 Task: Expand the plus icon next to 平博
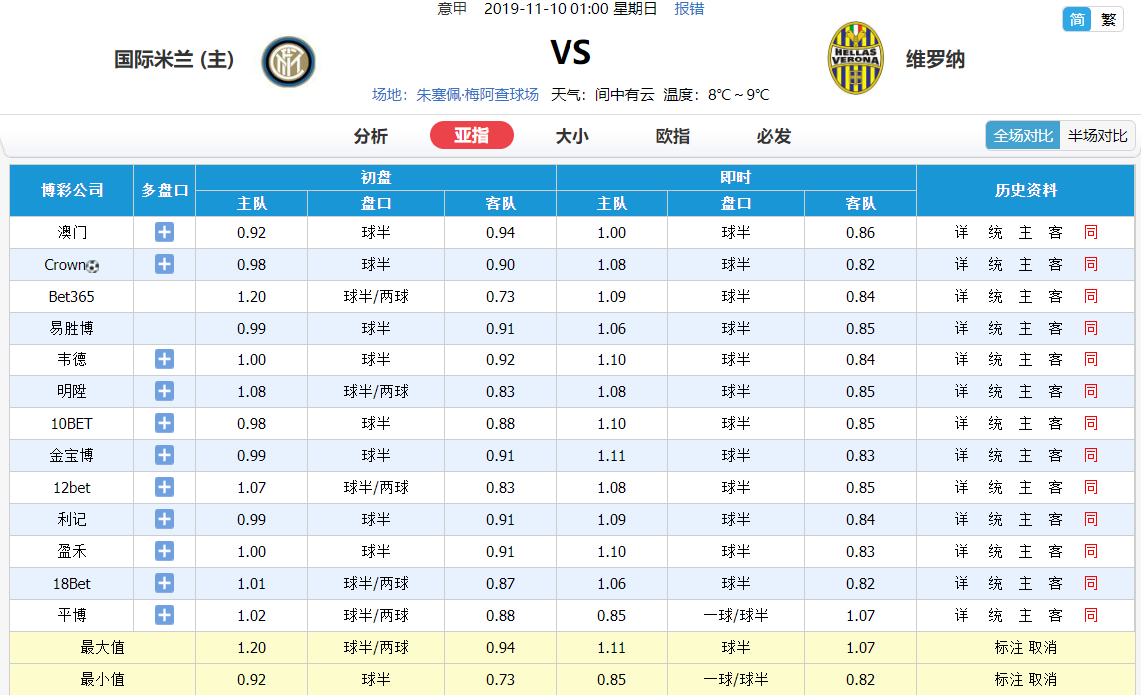click(x=165, y=616)
